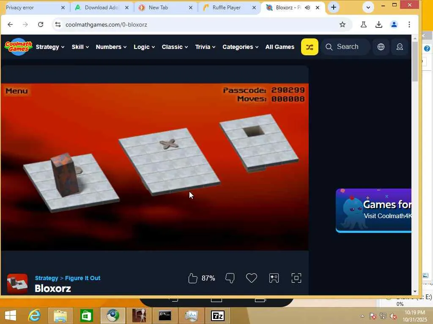This screenshot has width=433, height=324.
Task: Click the Games for kids Coolmath4Kids banner
Action: pos(374,211)
